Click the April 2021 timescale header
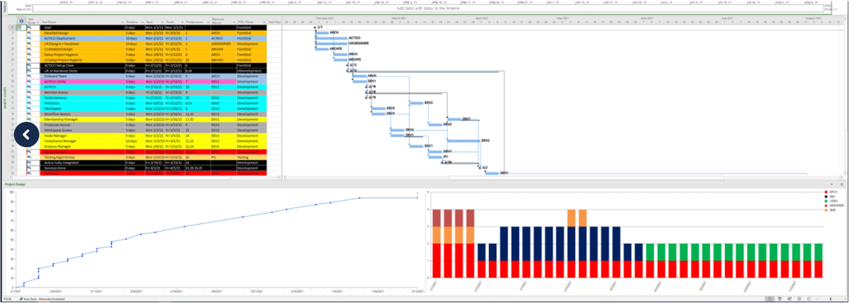 (482, 18)
